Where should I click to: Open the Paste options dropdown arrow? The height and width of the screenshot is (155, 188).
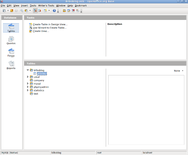coord(30,11)
